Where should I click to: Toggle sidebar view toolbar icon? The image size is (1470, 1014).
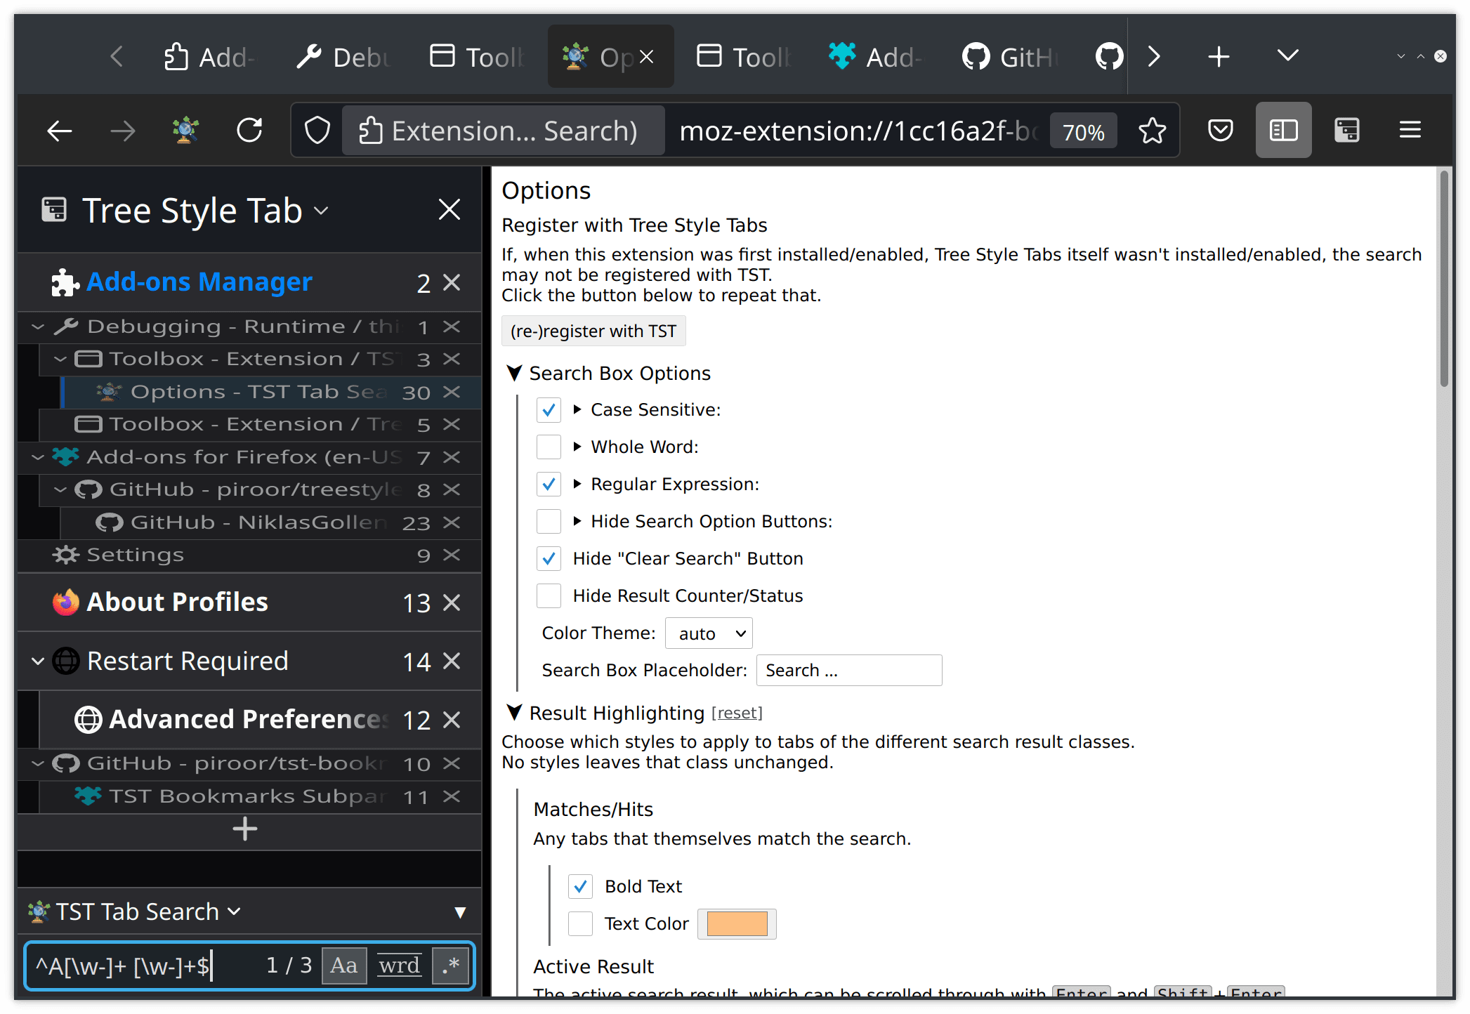[x=1283, y=131]
